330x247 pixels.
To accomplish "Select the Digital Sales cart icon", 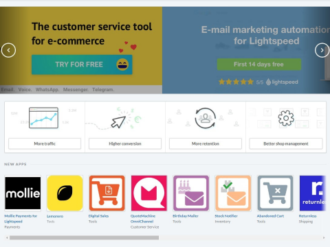I will [107, 193].
